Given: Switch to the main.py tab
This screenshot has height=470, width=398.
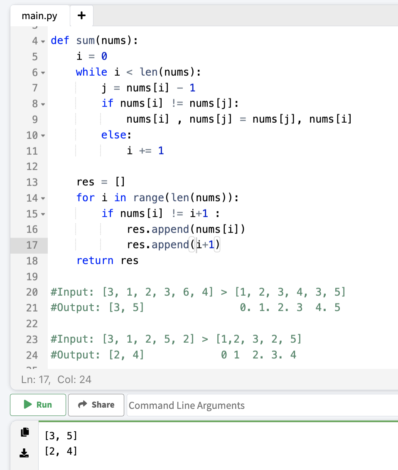Looking at the screenshot, I should [x=39, y=16].
